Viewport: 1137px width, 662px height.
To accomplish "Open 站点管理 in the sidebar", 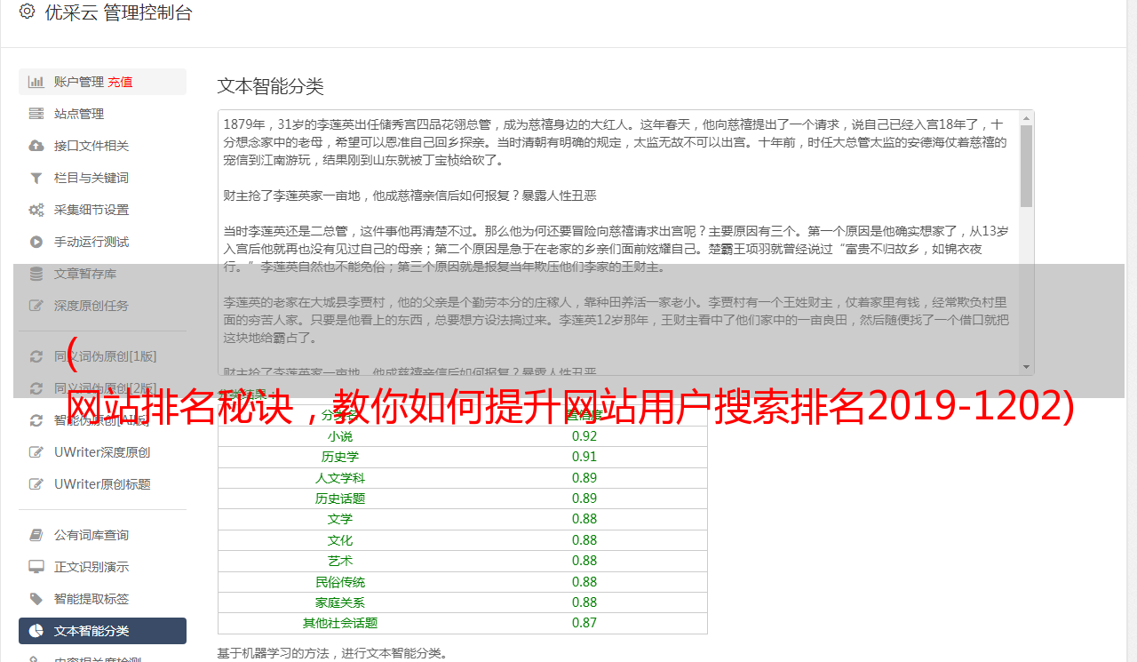I will (102, 114).
